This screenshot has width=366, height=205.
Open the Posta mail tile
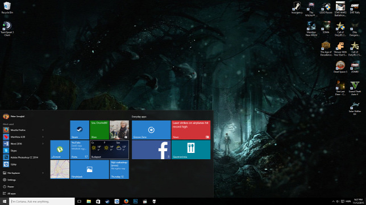coord(80,150)
